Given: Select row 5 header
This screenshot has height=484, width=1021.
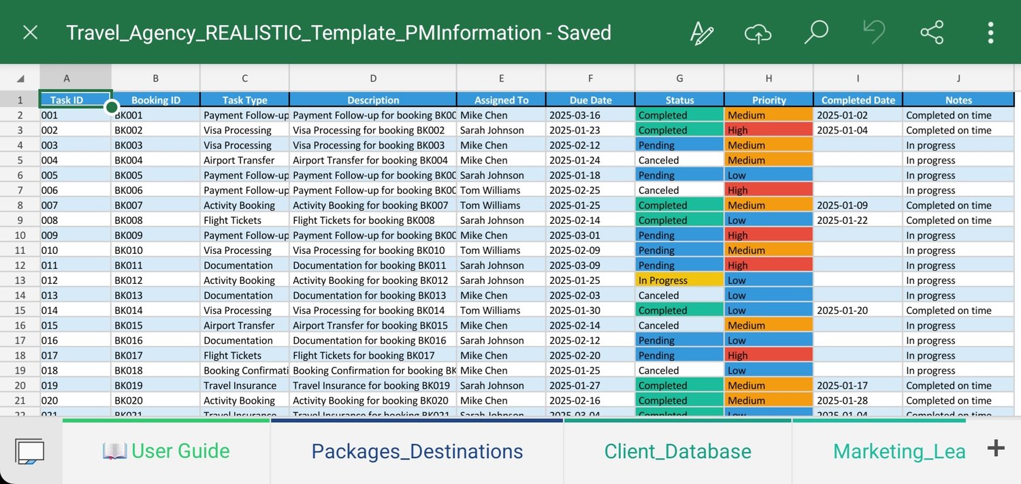Looking at the screenshot, I should 20,160.
